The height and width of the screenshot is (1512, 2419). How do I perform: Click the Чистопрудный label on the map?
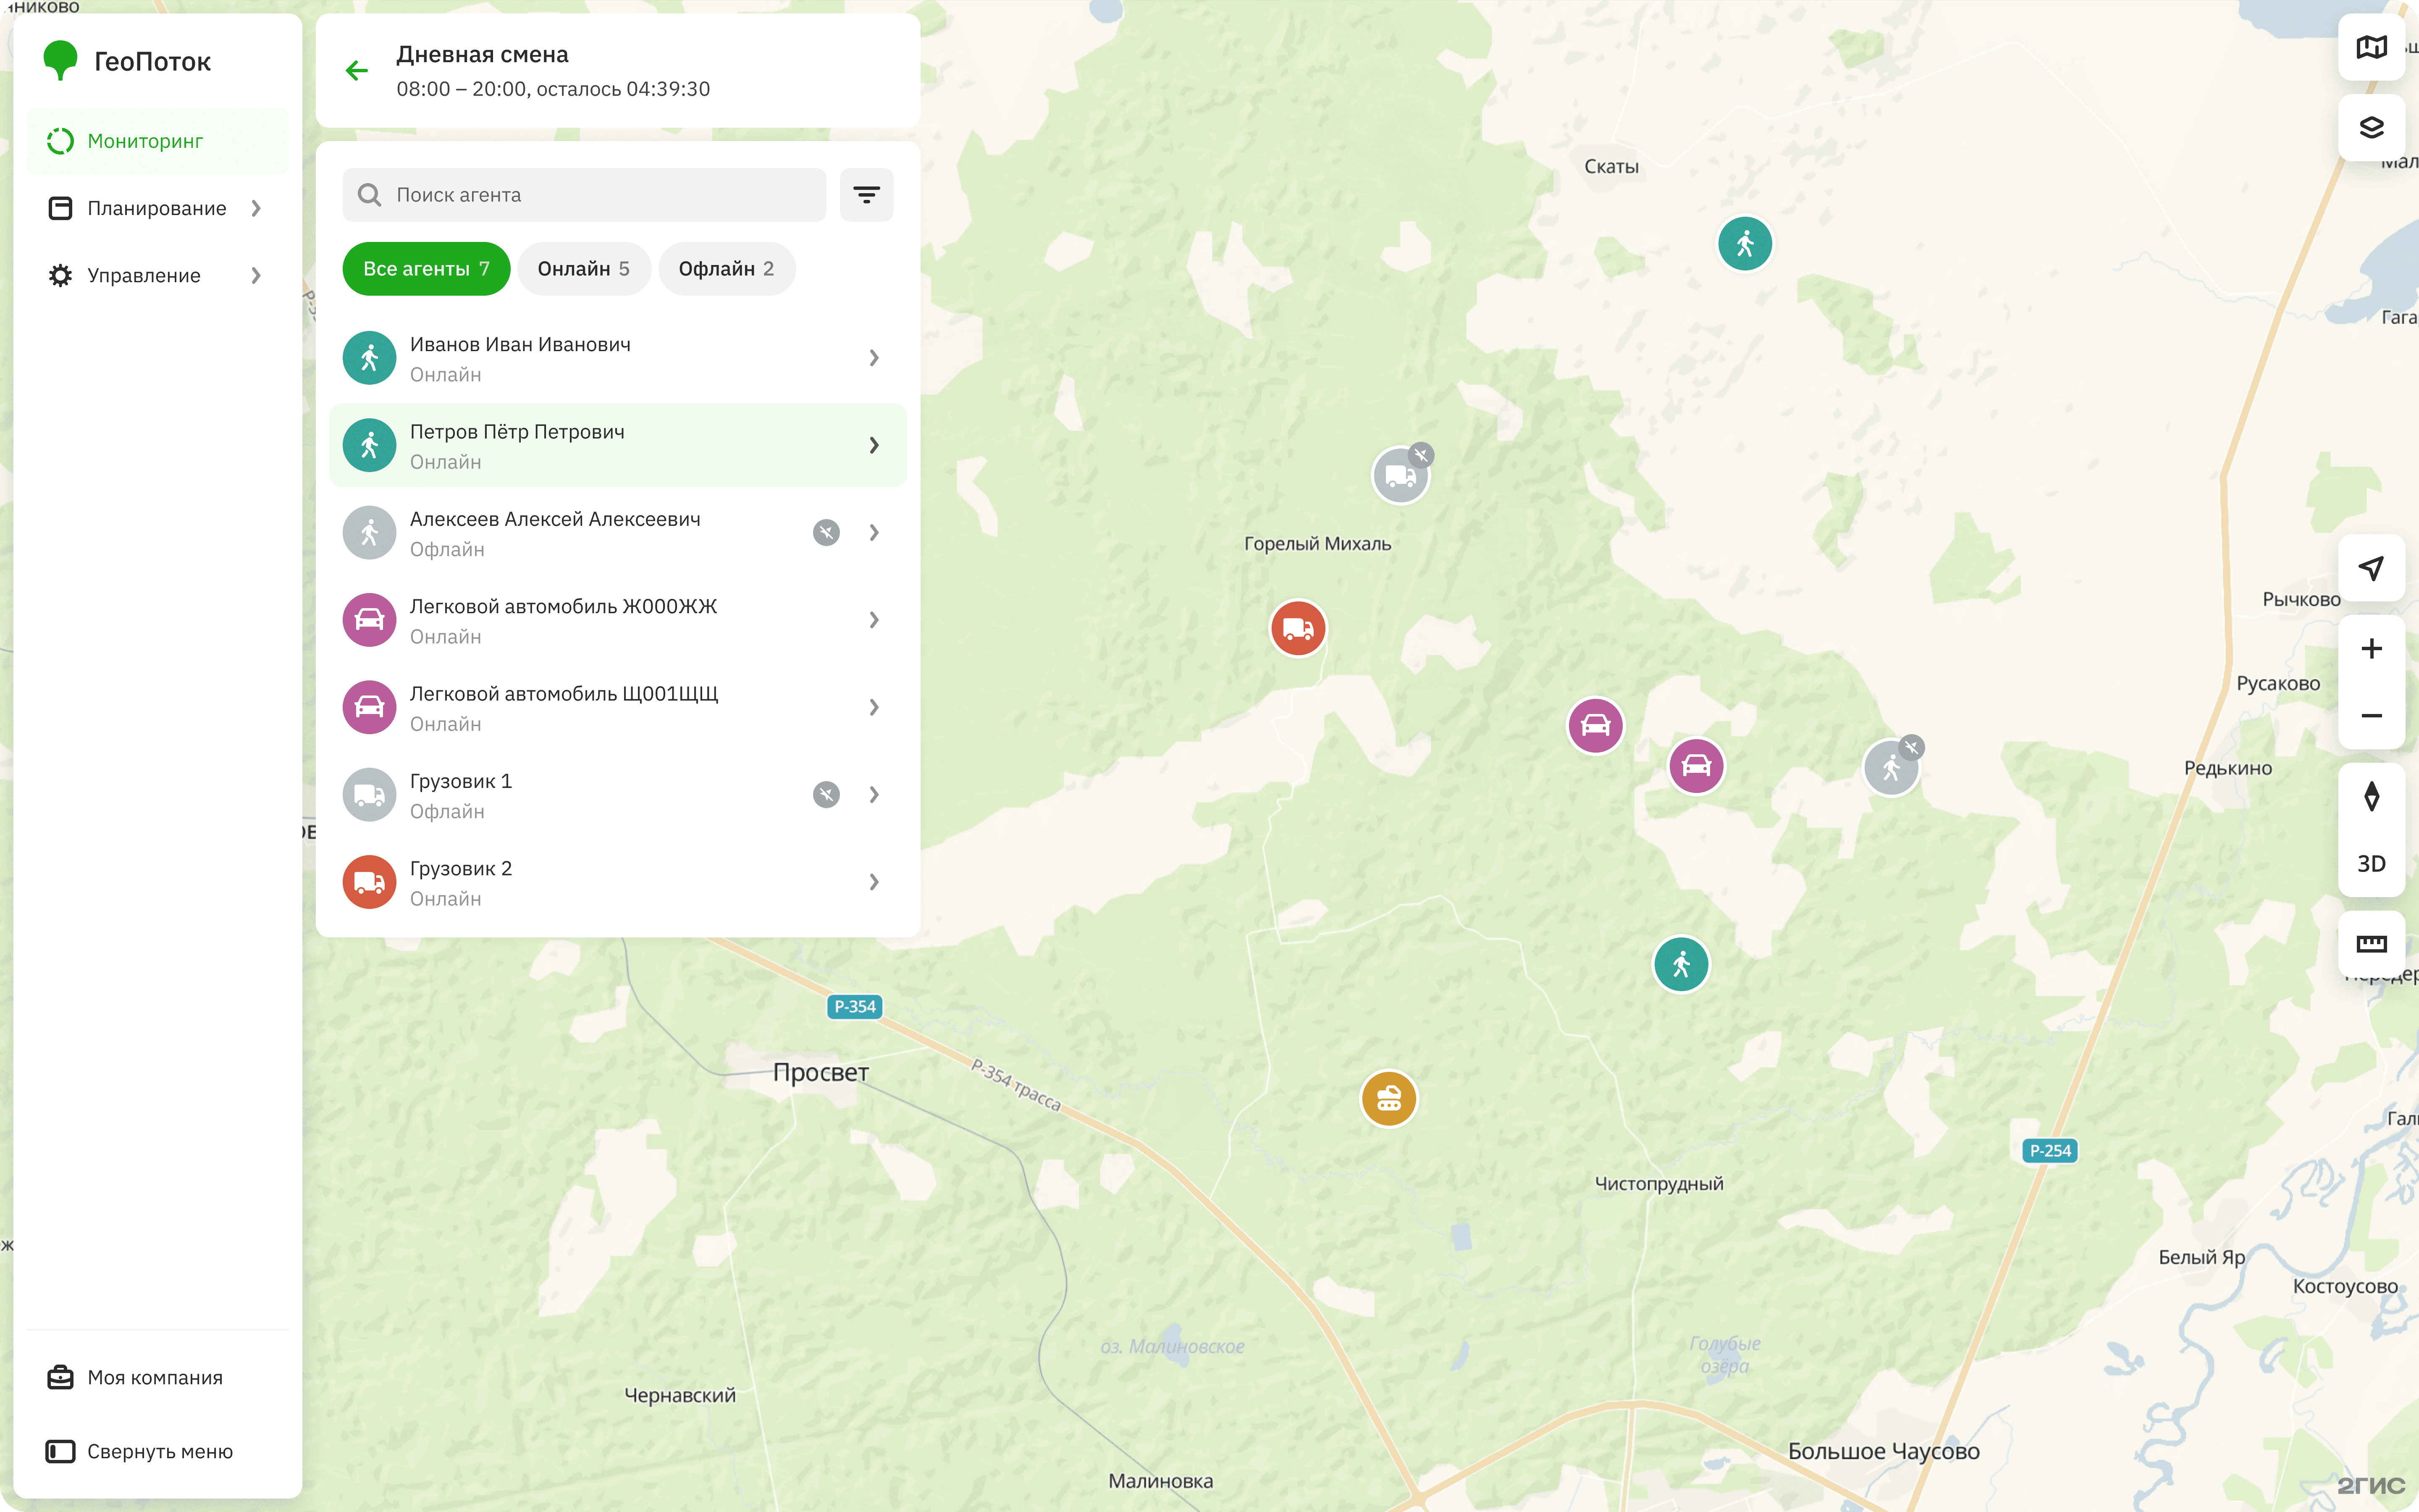coord(1658,1183)
